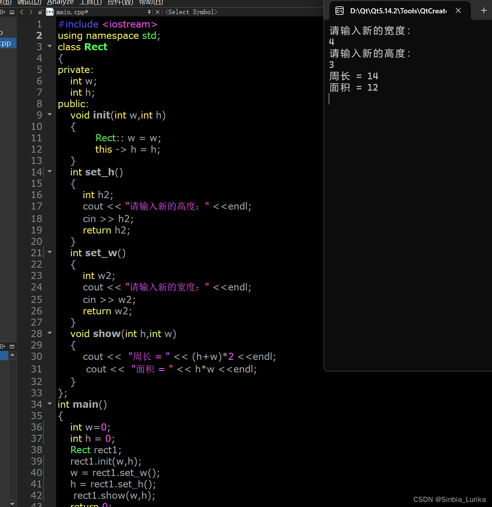Click the console output '面积 = 12'
This screenshot has height=507, width=492.
point(354,88)
